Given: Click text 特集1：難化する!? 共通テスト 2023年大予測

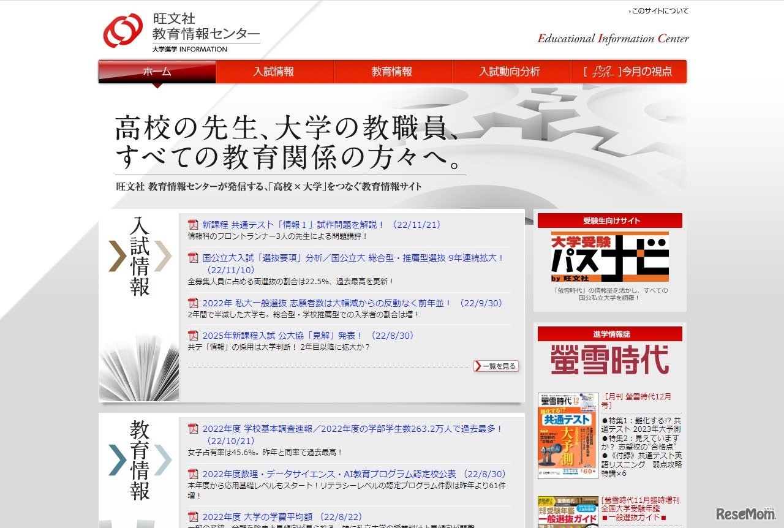Looking at the screenshot, I should (641, 425).
